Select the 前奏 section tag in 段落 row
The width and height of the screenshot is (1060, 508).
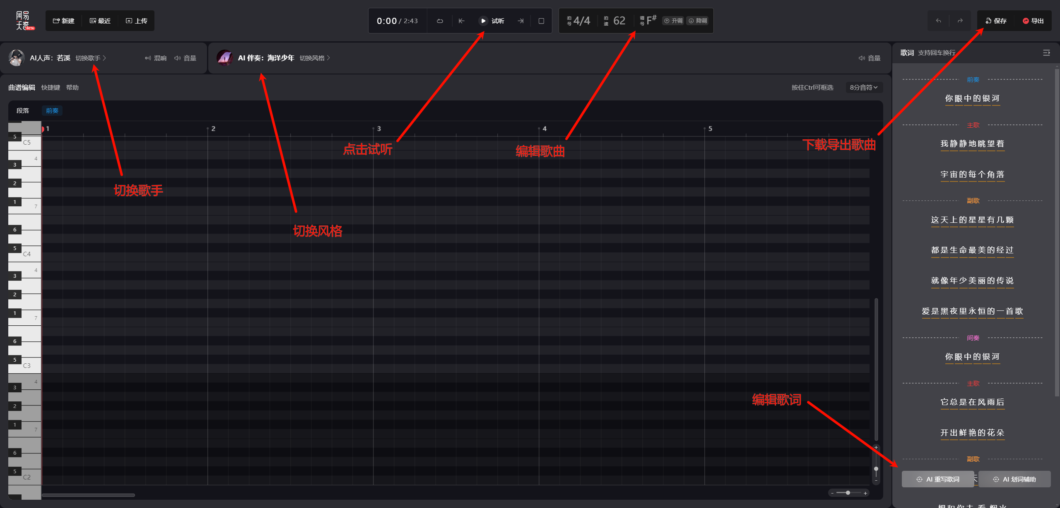52,111
